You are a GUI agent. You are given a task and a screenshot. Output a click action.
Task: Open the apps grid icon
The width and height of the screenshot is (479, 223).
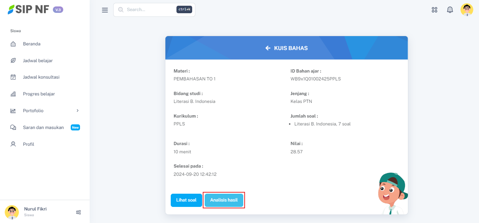(x=434, y=10)
